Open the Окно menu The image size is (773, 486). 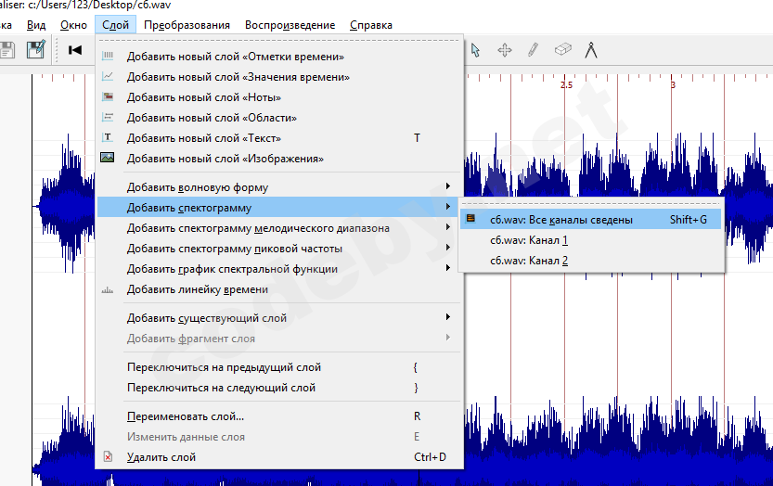[x=73, y=25]
